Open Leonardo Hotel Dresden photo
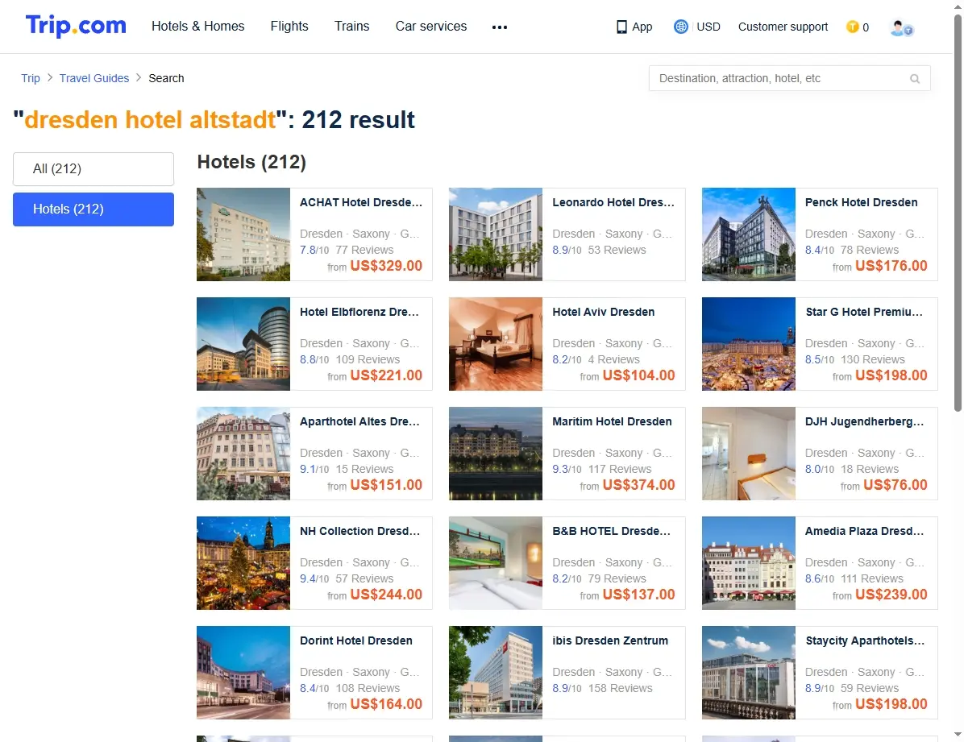This screenshot has height=742, width=964. point(496,234)
